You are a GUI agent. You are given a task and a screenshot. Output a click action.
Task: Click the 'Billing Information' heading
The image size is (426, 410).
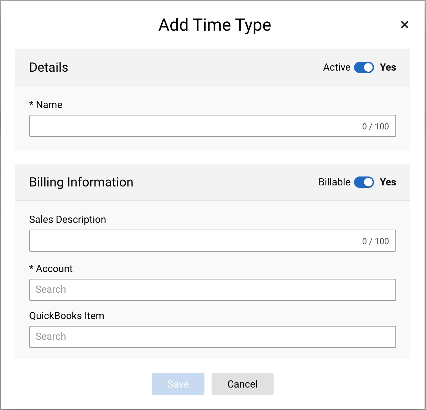tap(81, 182)
